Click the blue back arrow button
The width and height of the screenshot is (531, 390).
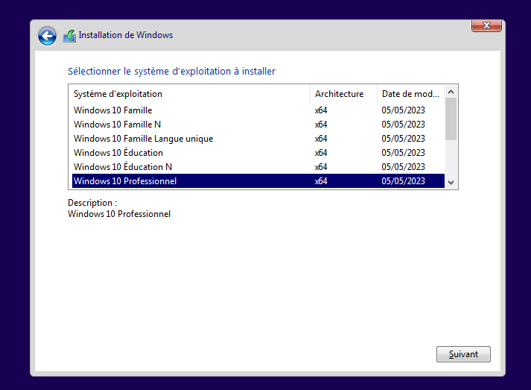[47, 35]
